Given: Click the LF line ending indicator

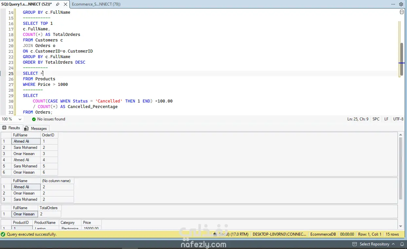Looking at the screenshot, I should point(386,119).
